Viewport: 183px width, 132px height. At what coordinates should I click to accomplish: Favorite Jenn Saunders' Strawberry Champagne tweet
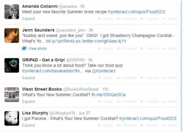point(149,48)
